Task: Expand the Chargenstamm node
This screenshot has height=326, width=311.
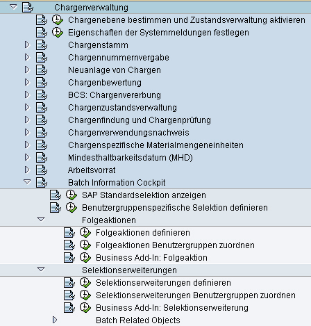Action: tap(27, 44)
